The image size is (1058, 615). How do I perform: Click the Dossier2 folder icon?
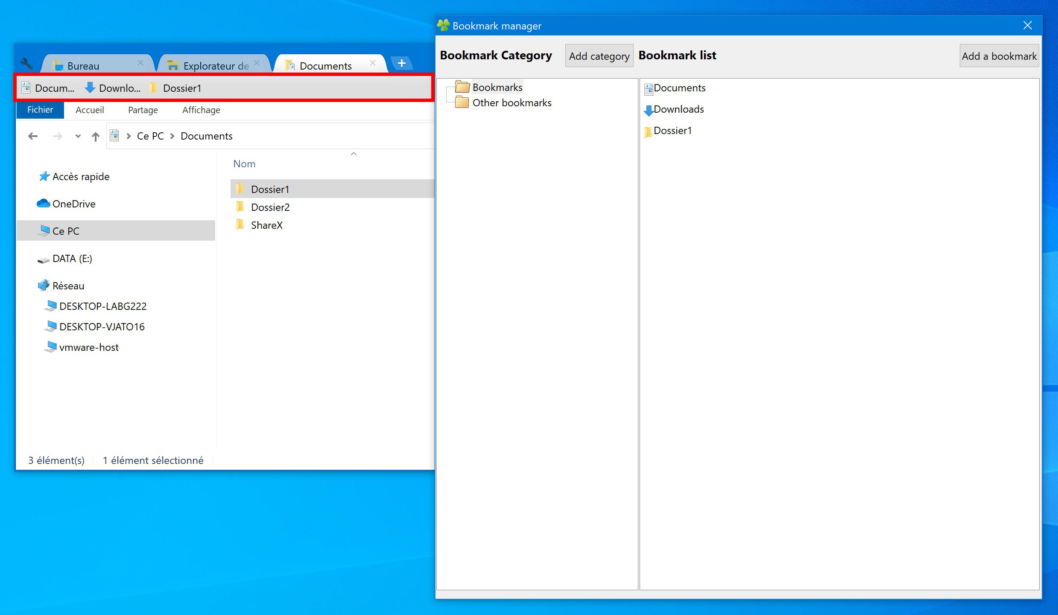240,207
